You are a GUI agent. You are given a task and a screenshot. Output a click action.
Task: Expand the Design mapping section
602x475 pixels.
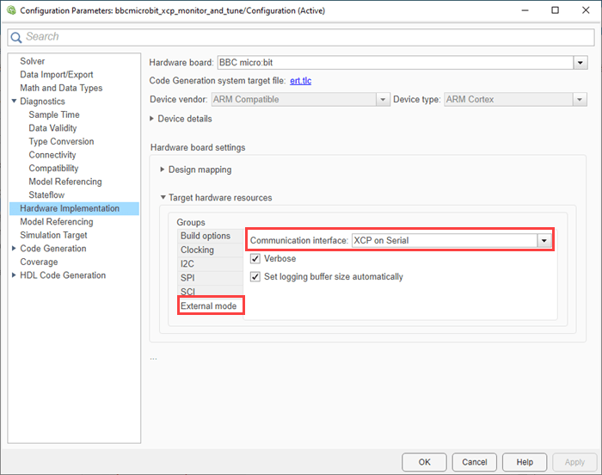(163, 170)
